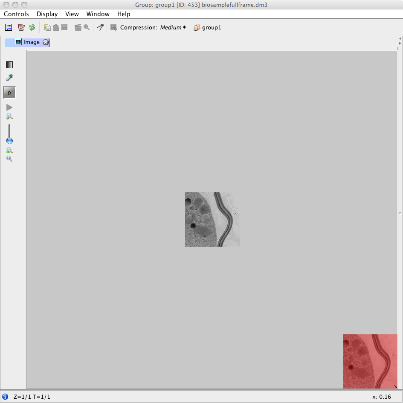Zoom in with magnifier plus icon

coord(9,116)
